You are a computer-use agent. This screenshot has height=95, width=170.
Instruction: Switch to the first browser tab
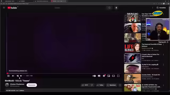pyautogui.click(x=11, y=1)
